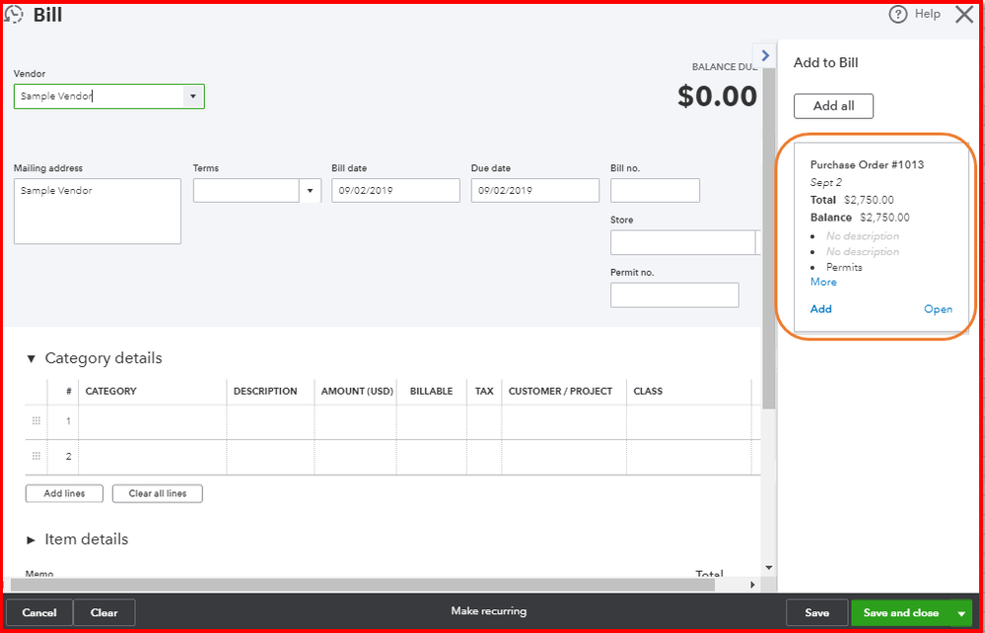Click the Purchase Order #1013 title
The height and width of the screenshot is (633, 985).
(867, 165)
